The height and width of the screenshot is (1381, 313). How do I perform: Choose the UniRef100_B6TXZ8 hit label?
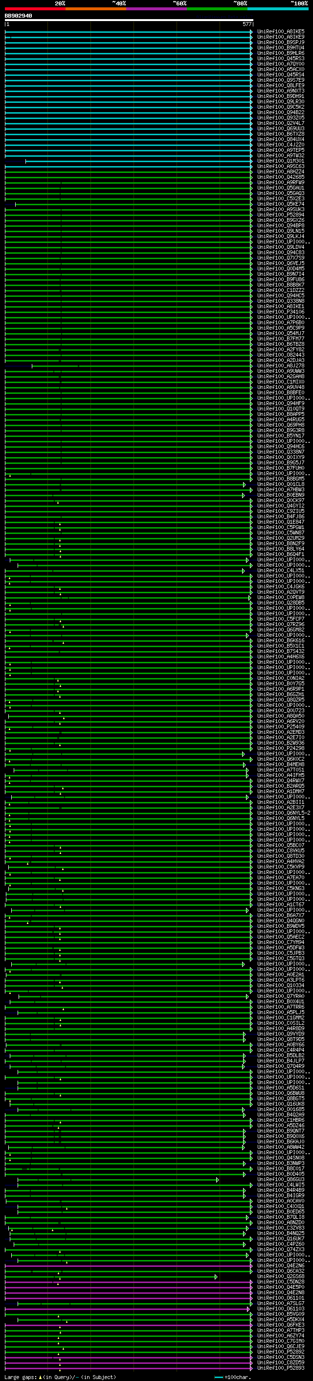(x=281, y=133)
